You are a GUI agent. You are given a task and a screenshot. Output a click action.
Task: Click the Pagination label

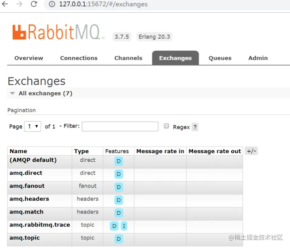coord(22,110)
